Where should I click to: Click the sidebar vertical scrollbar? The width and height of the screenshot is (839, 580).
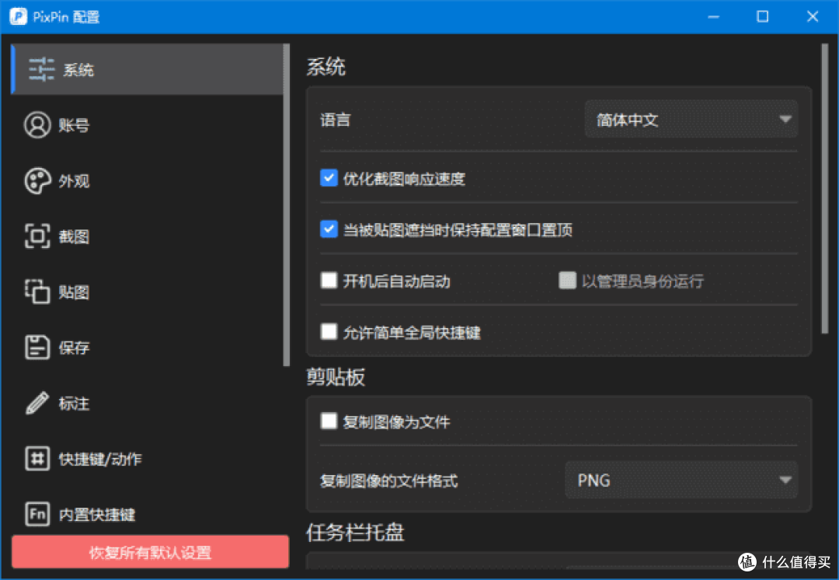(286, 205)
